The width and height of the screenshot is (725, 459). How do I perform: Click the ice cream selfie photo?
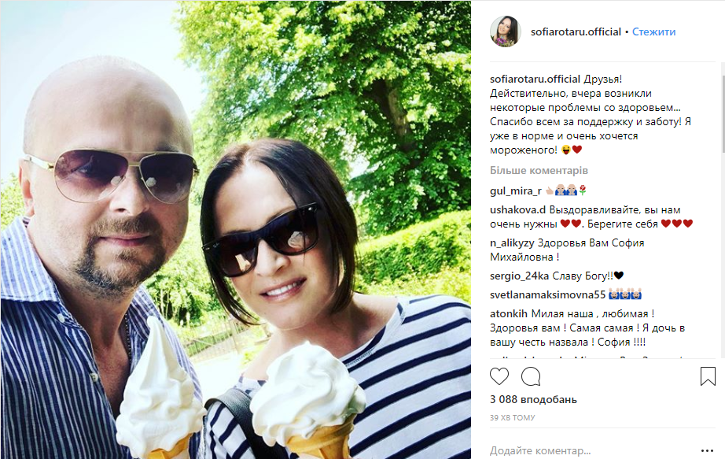tap(236, 230)
